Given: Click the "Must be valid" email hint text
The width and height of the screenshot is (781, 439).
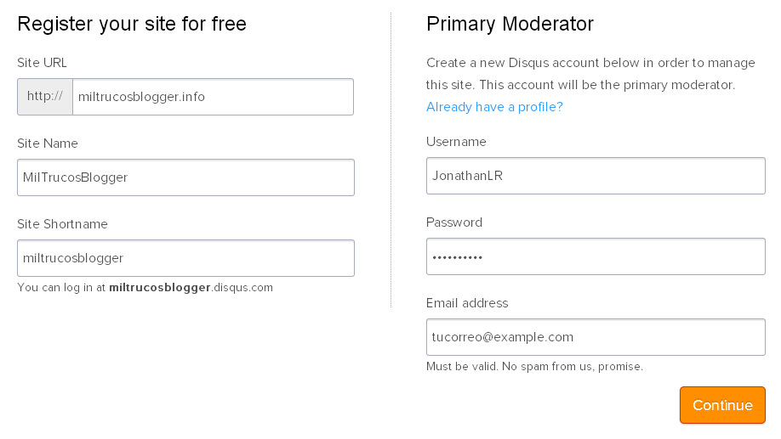Looking at the screenshot, I should click(534, 367).
